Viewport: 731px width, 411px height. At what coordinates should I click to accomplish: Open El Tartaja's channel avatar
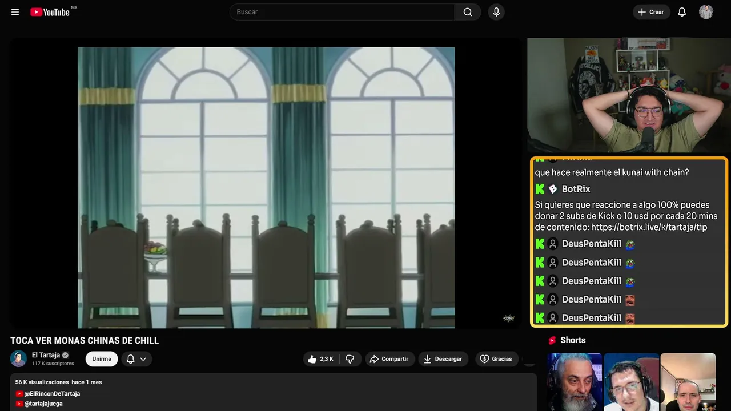(x=19, y=359)
